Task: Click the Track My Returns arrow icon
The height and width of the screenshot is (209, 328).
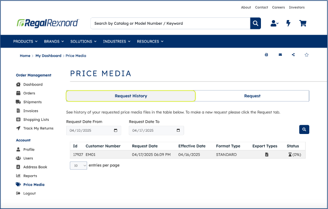Action: click(18, 128)
